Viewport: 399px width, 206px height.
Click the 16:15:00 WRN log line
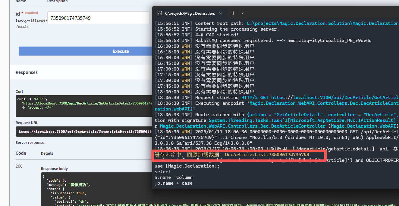[205, 52]
